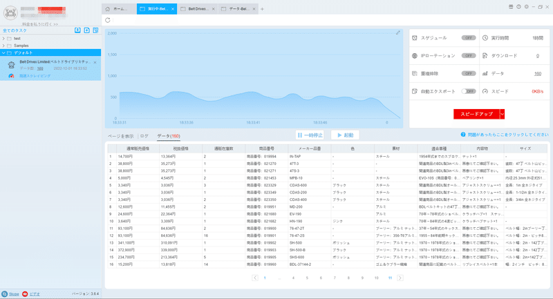Click the ビデオ link text
Image resolution: width=553 pixels, height=299 pixels.
[35, 293]
